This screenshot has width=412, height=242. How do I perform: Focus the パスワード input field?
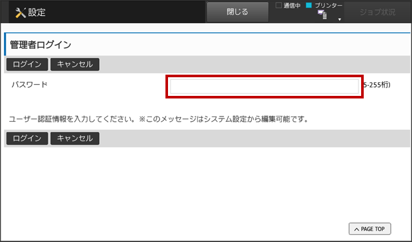tap(265, 86)
